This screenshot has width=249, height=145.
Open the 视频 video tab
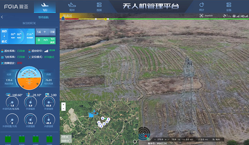pos(99,6)
